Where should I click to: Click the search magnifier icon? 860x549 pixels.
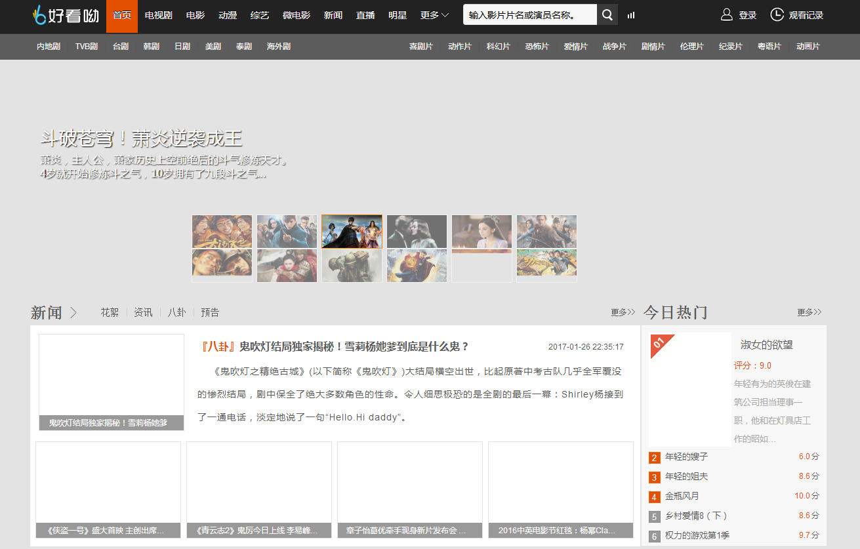click(607, 15)
